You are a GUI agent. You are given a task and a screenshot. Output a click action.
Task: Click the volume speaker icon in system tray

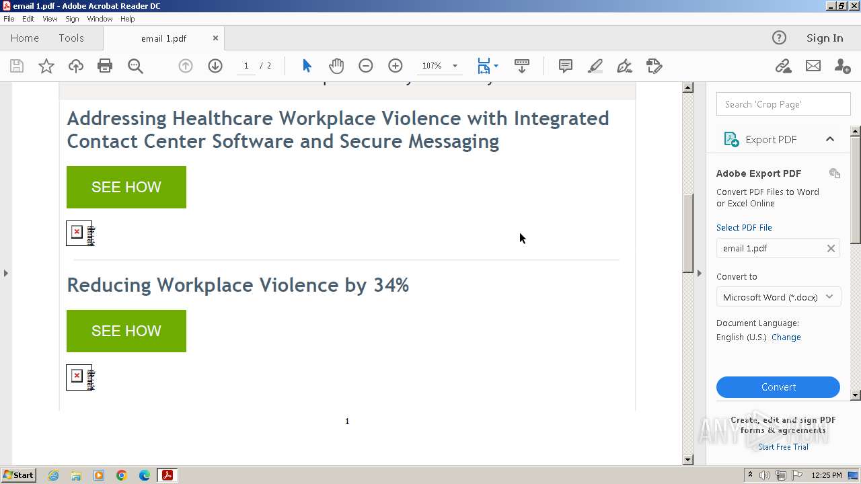click(x=765, y=475)
